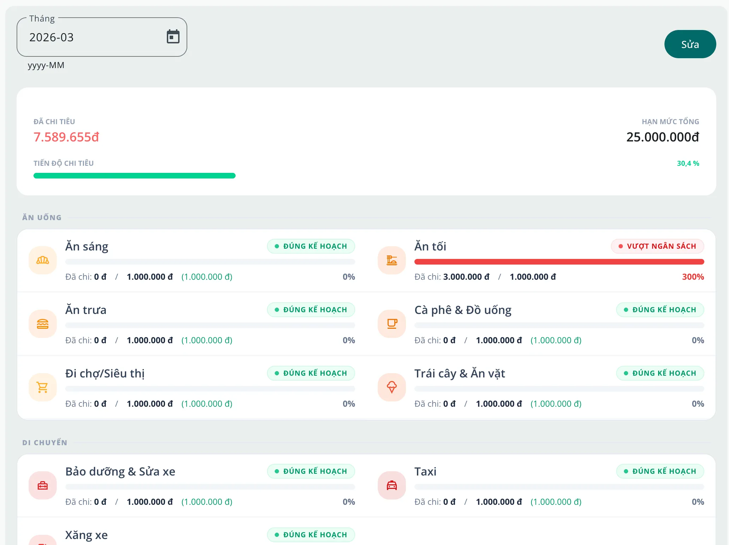Click the ĐÚNG KẾ HOẠCH badge for Taxi
This screenshot has height=545, width=729.
coord(660,471)
